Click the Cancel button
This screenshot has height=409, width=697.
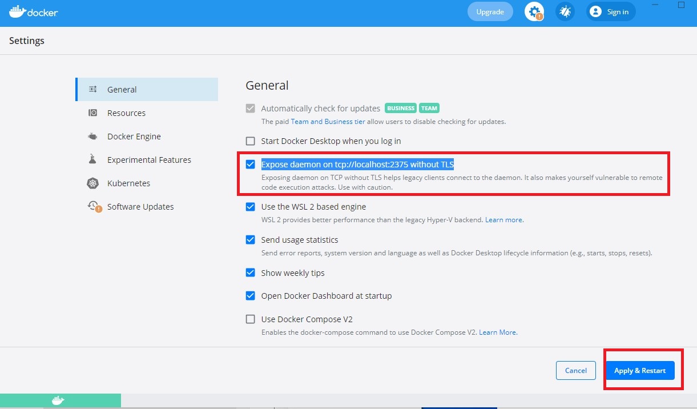tap(576, 370)
